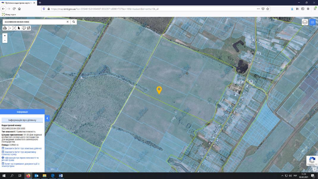Clear the cadastral number search field

[x=67, y=22]
